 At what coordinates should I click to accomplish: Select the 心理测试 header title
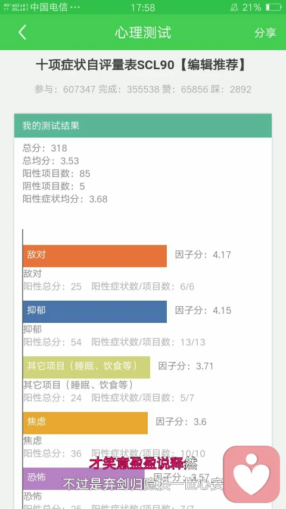pyautogui.click(x=142, y=32)
